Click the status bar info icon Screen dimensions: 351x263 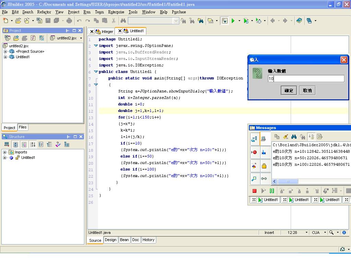pos(344,233)
